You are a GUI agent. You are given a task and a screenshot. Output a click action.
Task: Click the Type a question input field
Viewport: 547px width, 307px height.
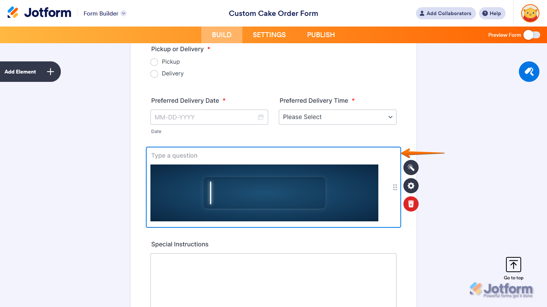(x=228, y=155)
